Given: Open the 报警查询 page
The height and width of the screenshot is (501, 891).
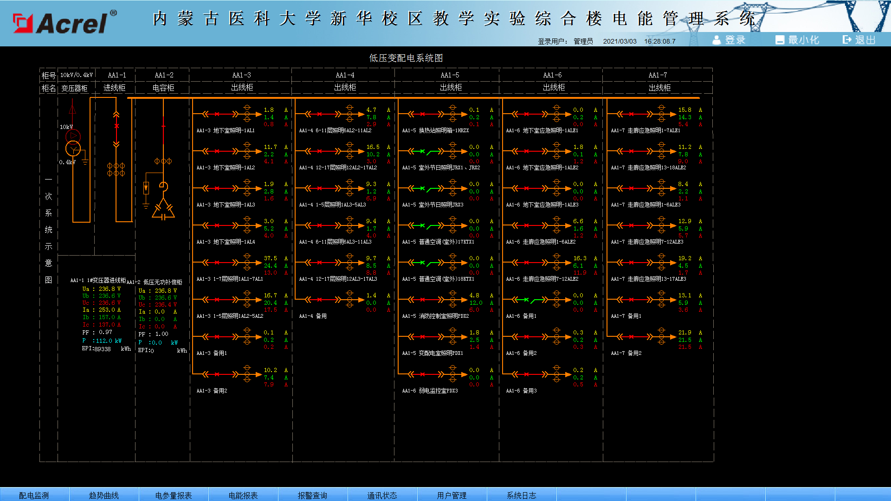Looking at the screenshot, I should [312, 495].
